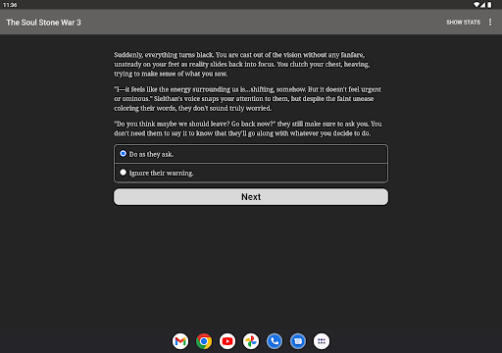Open Google Photos from the dock

point(251,341)
